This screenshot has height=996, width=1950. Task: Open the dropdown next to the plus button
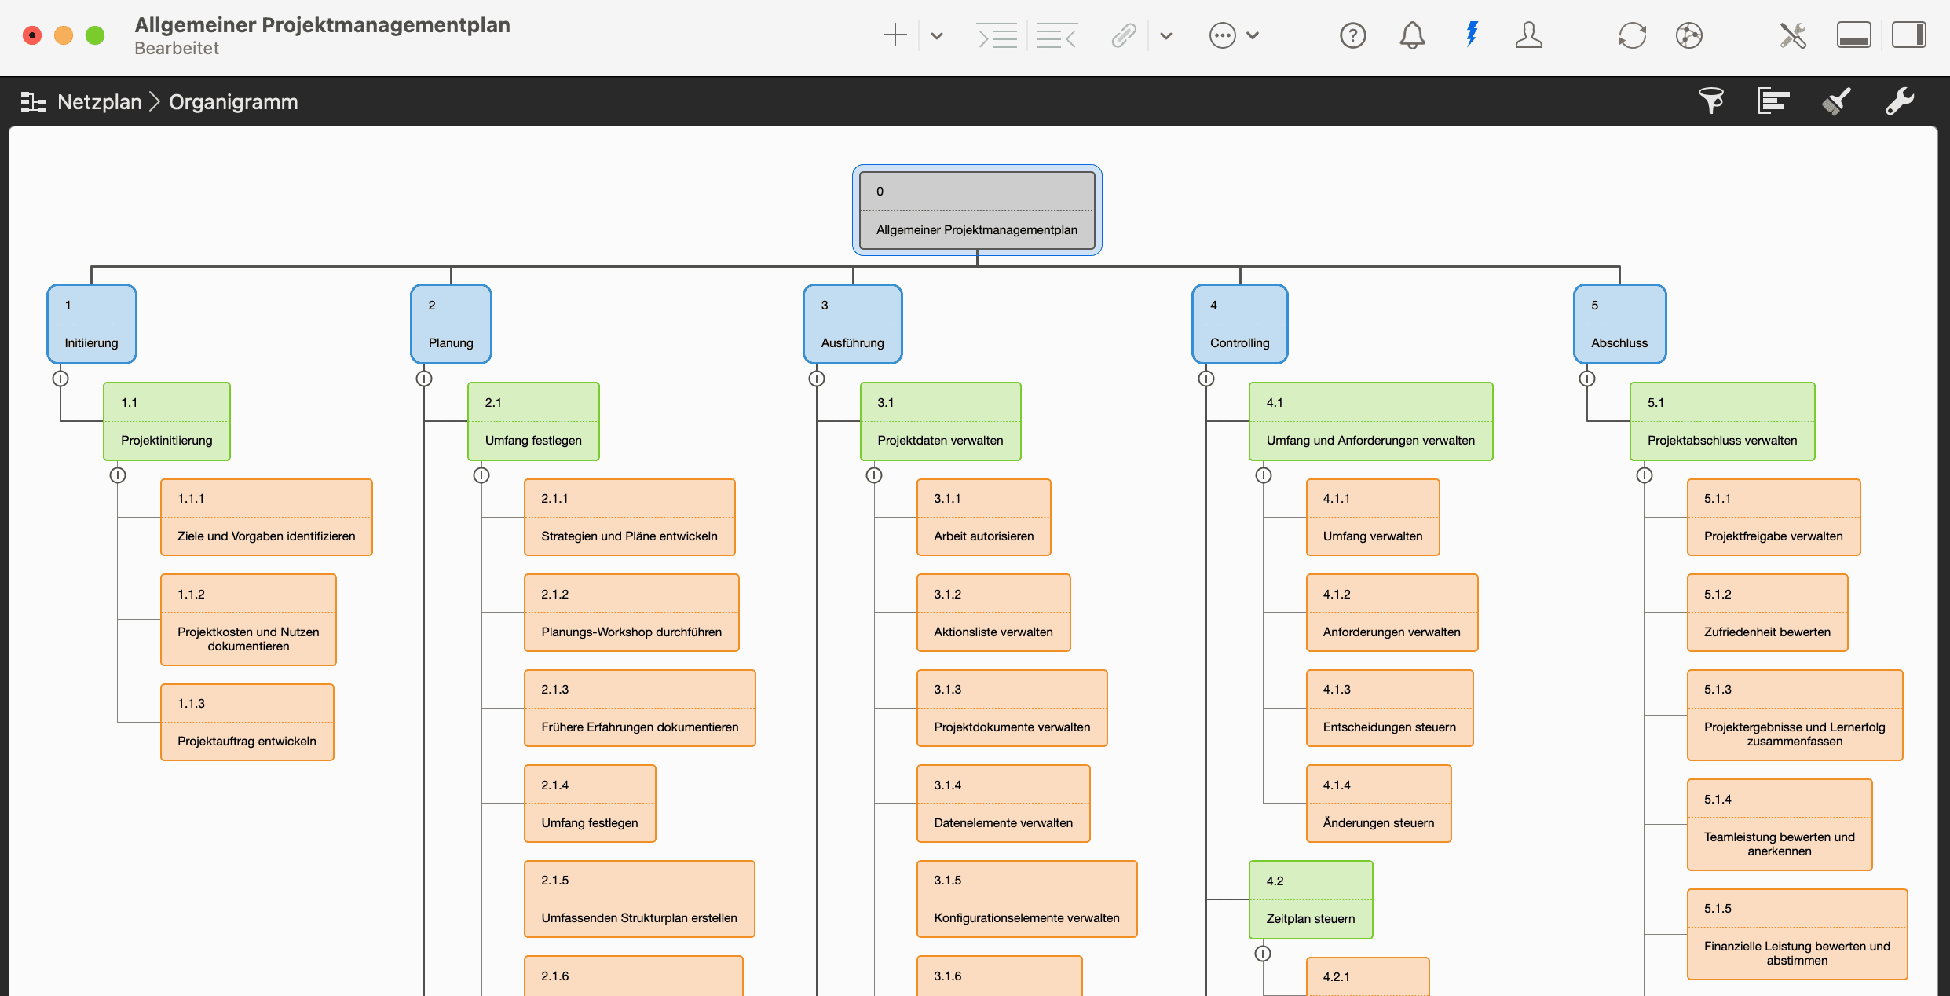(x=935, y=35)
